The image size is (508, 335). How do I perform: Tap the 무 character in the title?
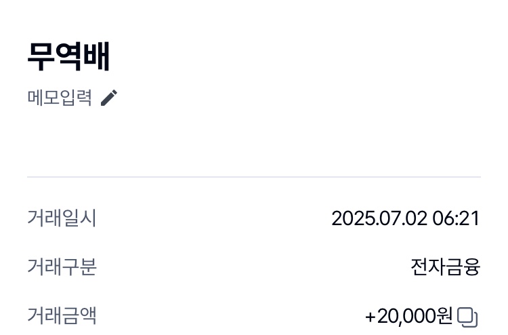click(x=41, y=57)
